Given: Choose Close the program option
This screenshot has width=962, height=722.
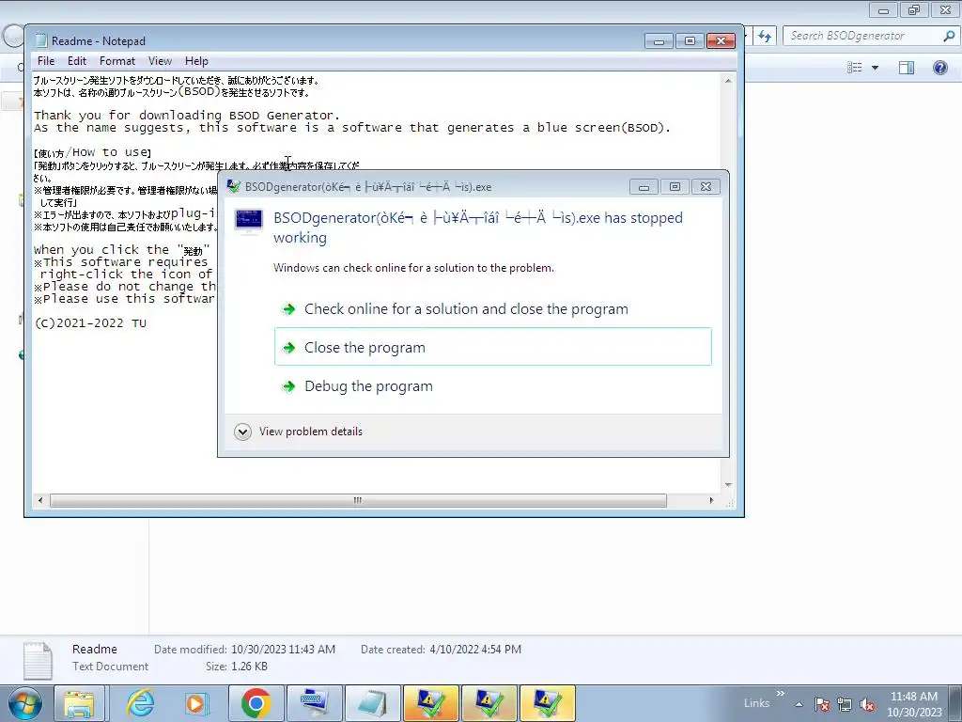Looking at the screenshot, I should (493, 347).
